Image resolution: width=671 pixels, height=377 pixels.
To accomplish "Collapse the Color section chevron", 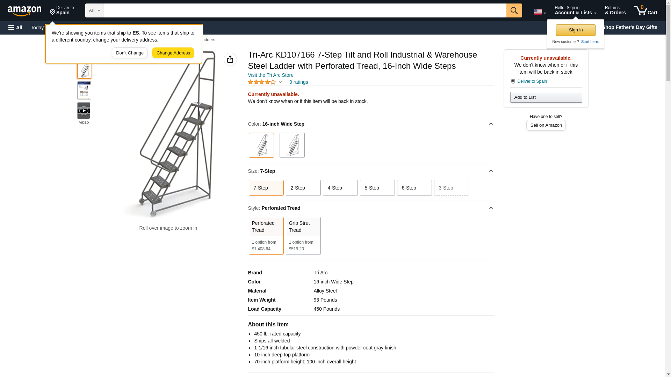I will point(491,124).
